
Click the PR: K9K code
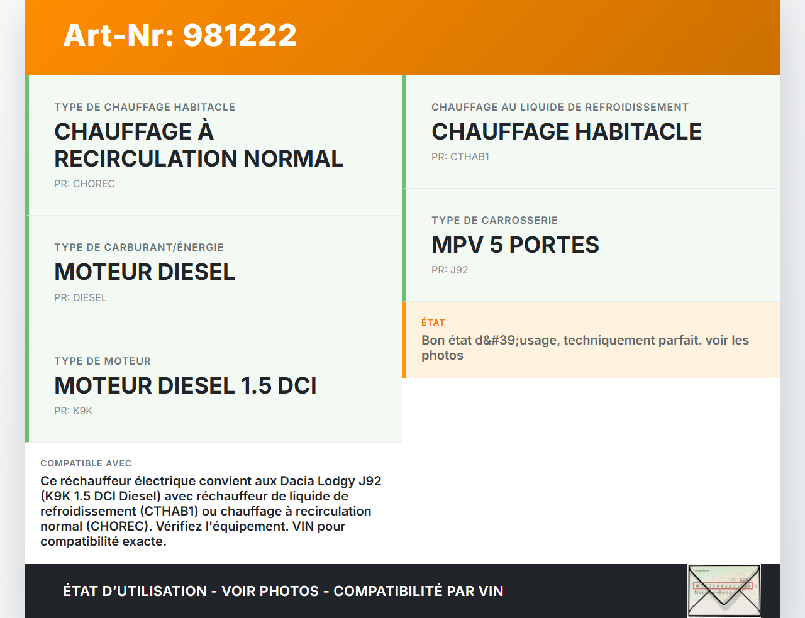pos(73,411)
